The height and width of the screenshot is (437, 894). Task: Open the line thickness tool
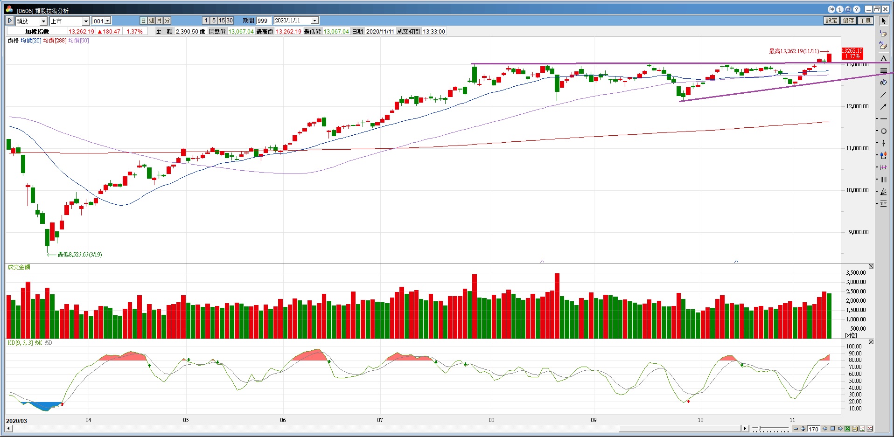point(883,70)
